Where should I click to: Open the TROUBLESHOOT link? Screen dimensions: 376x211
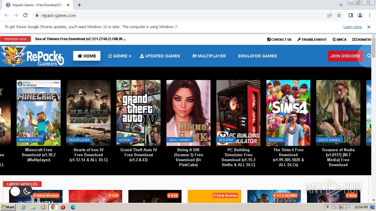pos(312,40)
